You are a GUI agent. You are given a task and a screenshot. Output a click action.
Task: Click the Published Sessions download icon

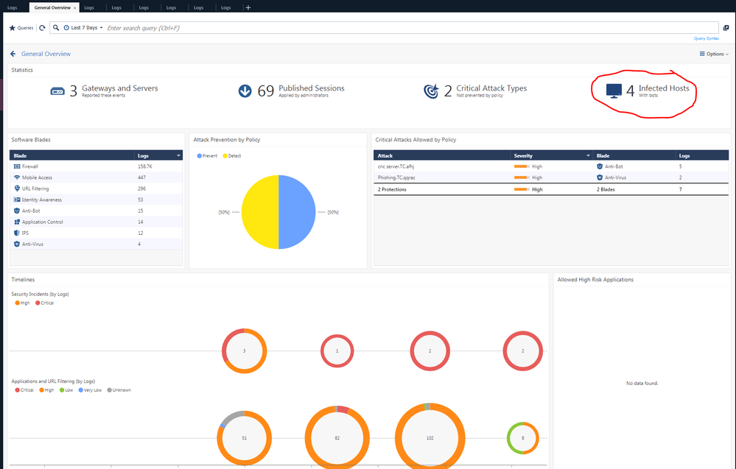tap(245, 91)
